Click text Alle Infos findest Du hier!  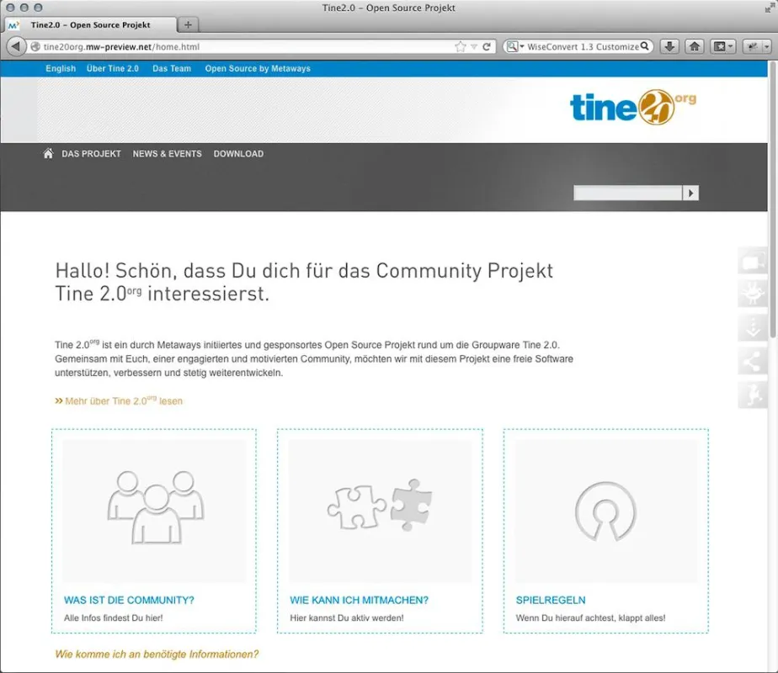click(114, 618)
